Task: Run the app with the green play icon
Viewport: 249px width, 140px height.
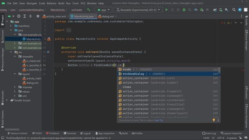Action: [x=167, y=10]
